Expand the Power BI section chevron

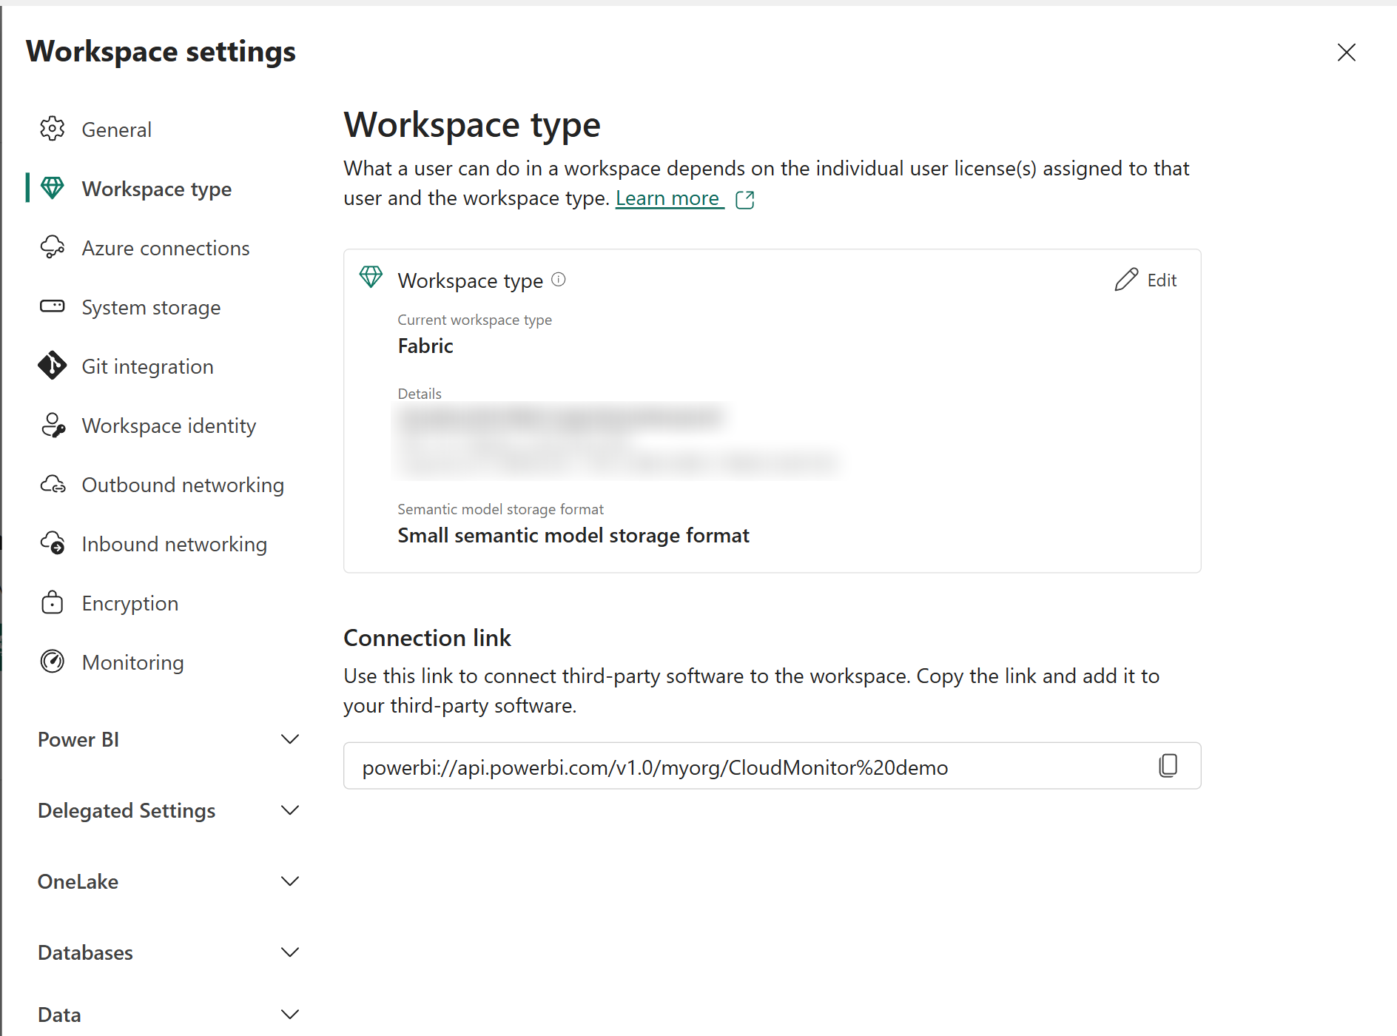(x=290, y=739)
